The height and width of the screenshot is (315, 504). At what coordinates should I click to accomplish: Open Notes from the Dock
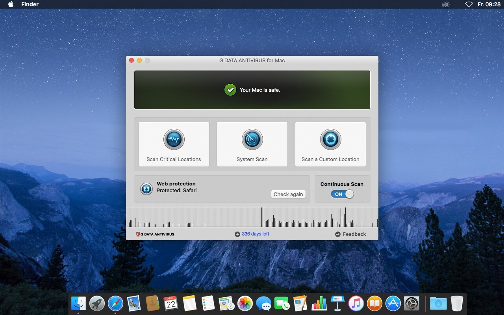(x=189, y=304)
